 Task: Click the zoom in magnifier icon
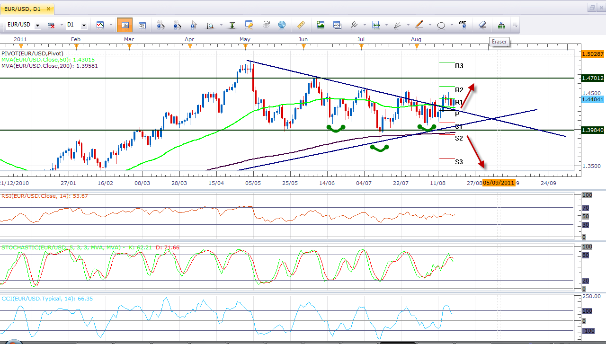(x=160, y=25)
